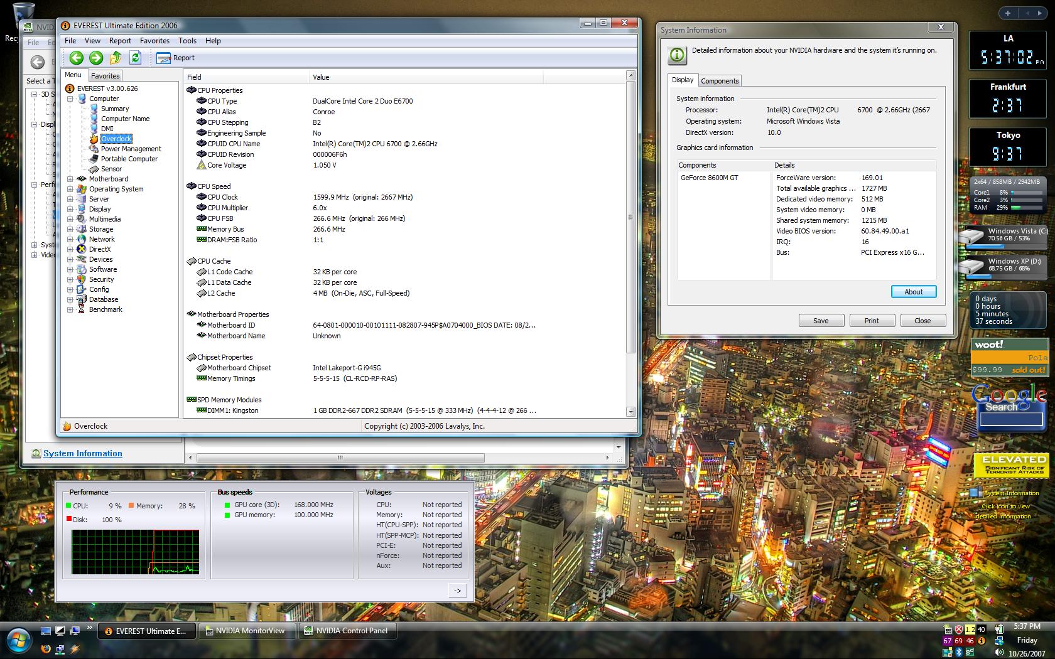Expand the DirectX tree node

(70, 249)
